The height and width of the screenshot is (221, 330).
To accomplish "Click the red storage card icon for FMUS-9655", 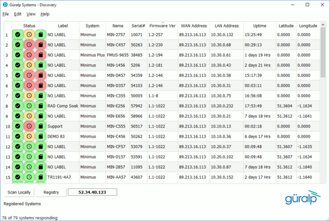I will coord(41,55).
